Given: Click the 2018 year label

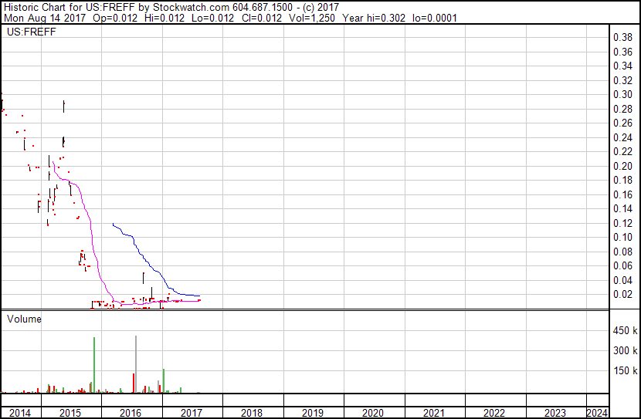Looking at the screenshot, I should coord(252,413).
